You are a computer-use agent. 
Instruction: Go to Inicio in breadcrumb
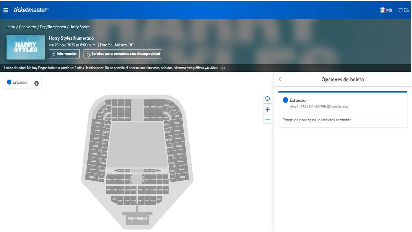tap(11, 27)
